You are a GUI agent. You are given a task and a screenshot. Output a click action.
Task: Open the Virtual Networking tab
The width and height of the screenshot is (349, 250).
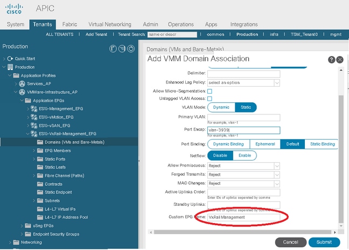pos(110,24)
